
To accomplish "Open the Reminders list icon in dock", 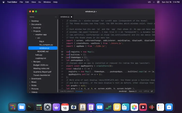I will pos(160,107).
